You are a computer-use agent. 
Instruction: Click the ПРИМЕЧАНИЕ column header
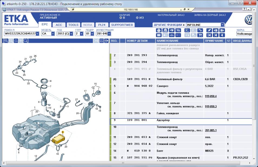pyautogui.click(x=215, y=41)
